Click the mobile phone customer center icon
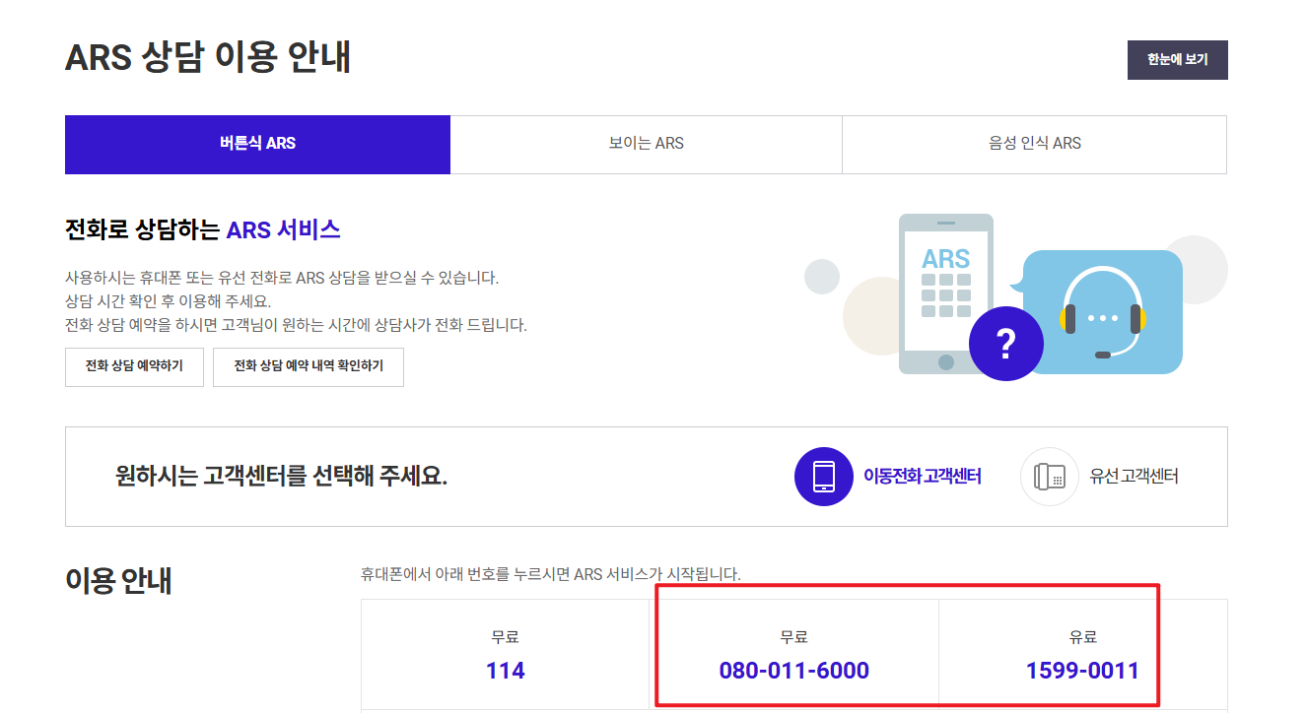Viewport: 1307px width, 713px height. (824, 477)
